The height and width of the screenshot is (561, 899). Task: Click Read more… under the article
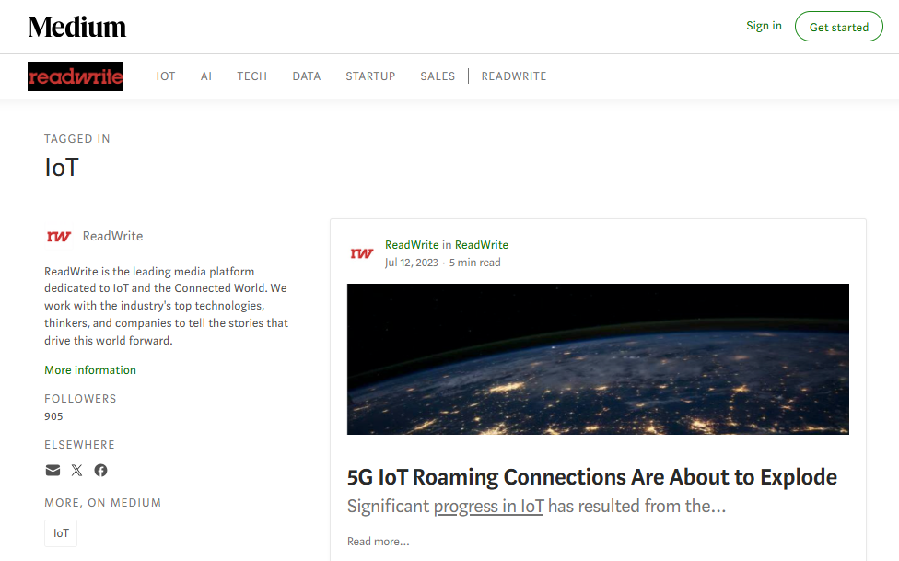pos(379,542)
